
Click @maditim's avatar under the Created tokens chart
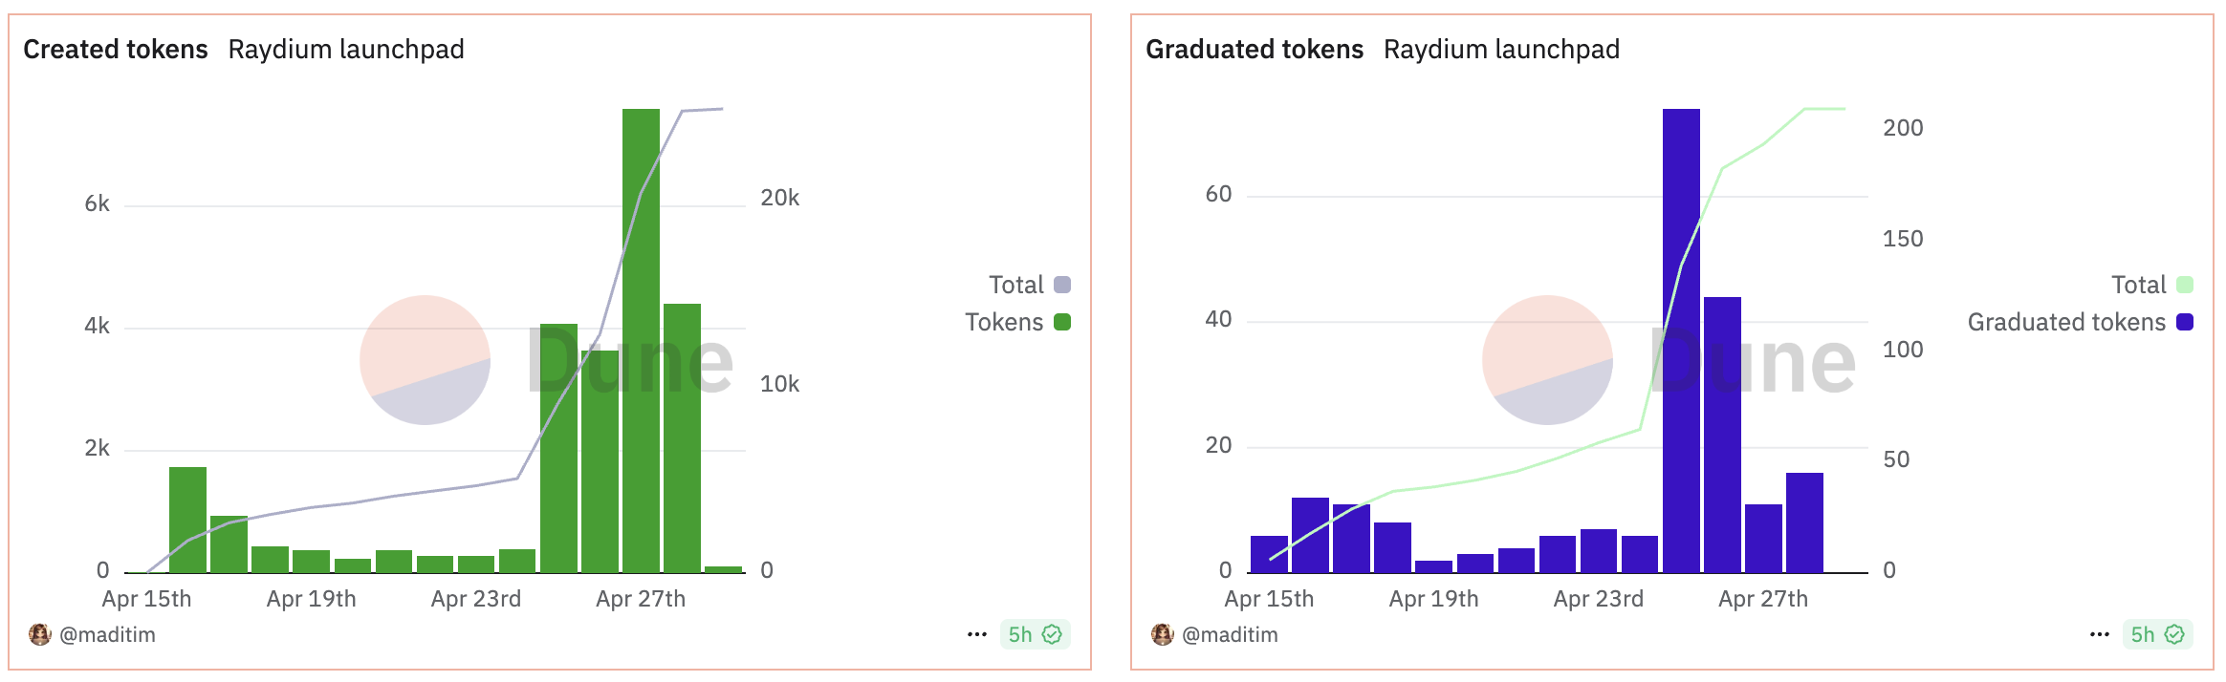pos(39,633)
